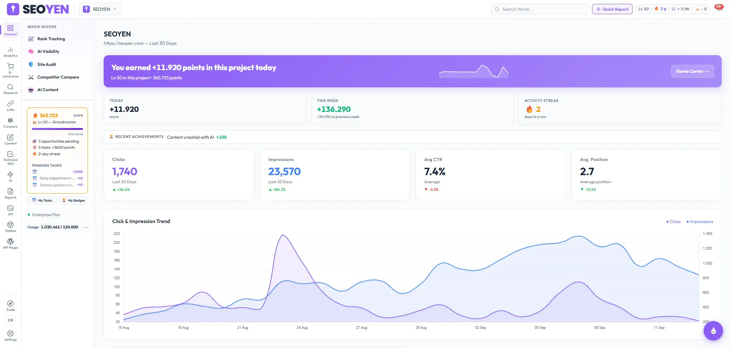Screen dimensions: 731x348
Task: Open the Compare section in the sidebar
Action: point(10,123)
